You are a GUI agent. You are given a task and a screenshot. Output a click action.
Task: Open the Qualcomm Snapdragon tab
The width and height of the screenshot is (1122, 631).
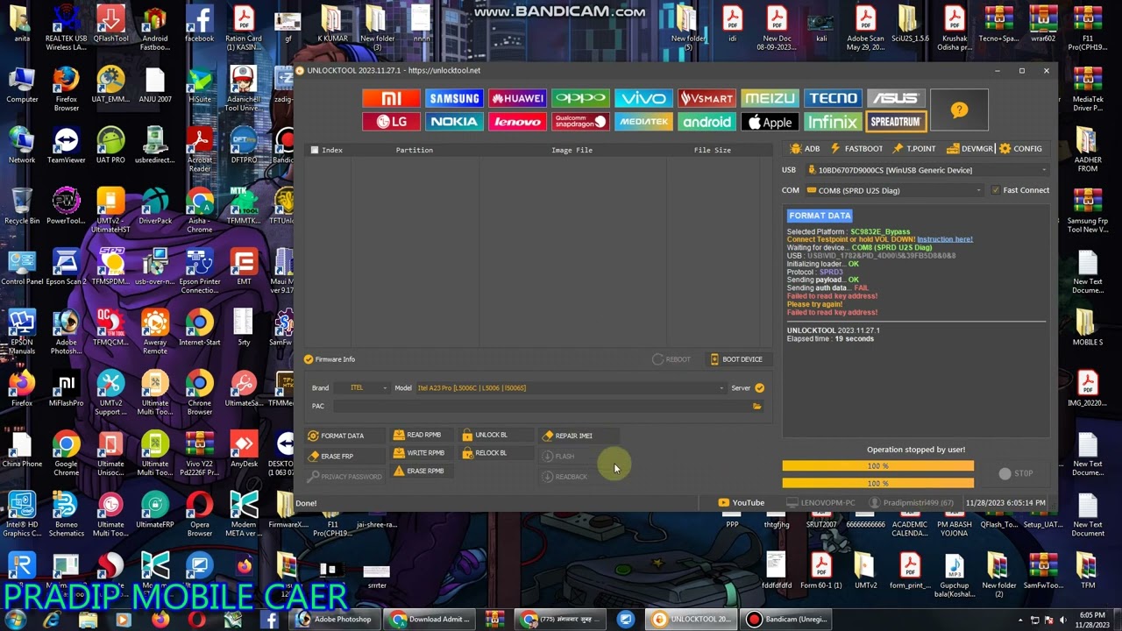[580, 122]
